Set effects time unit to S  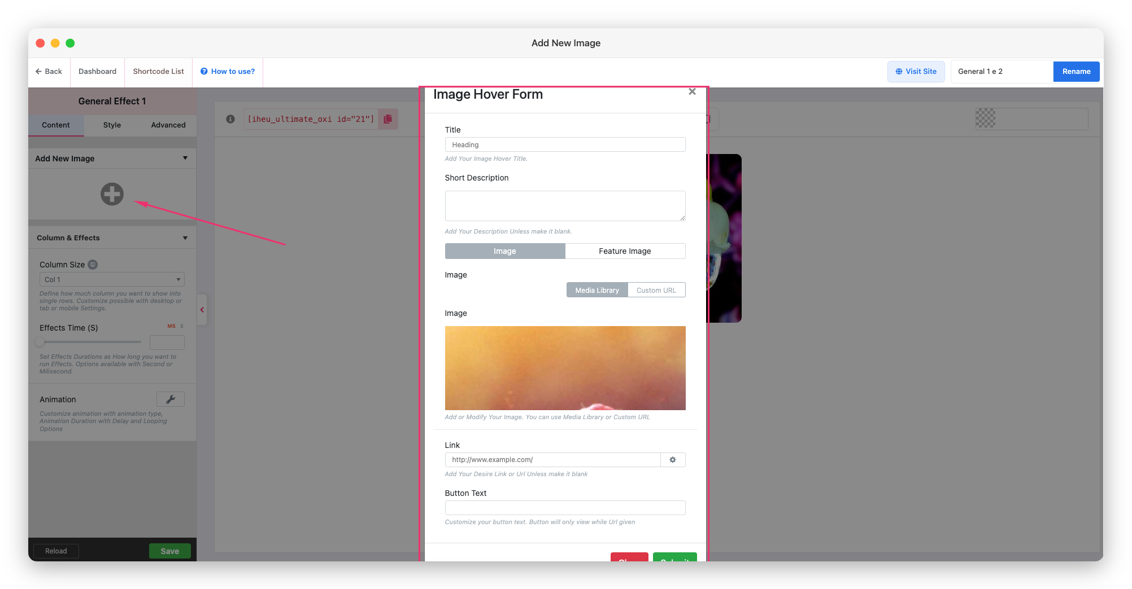[182, 326]
